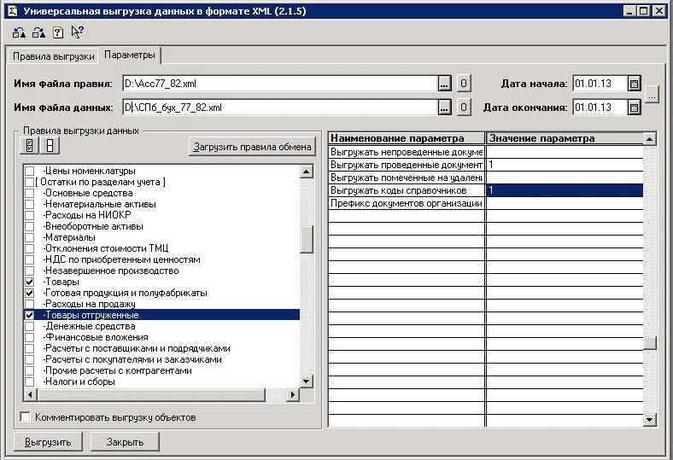Viewport: 673px width, 460px height.
Task: Click the save settings toolbar icon
Action: pyautogui.click(x=38, y=32)
